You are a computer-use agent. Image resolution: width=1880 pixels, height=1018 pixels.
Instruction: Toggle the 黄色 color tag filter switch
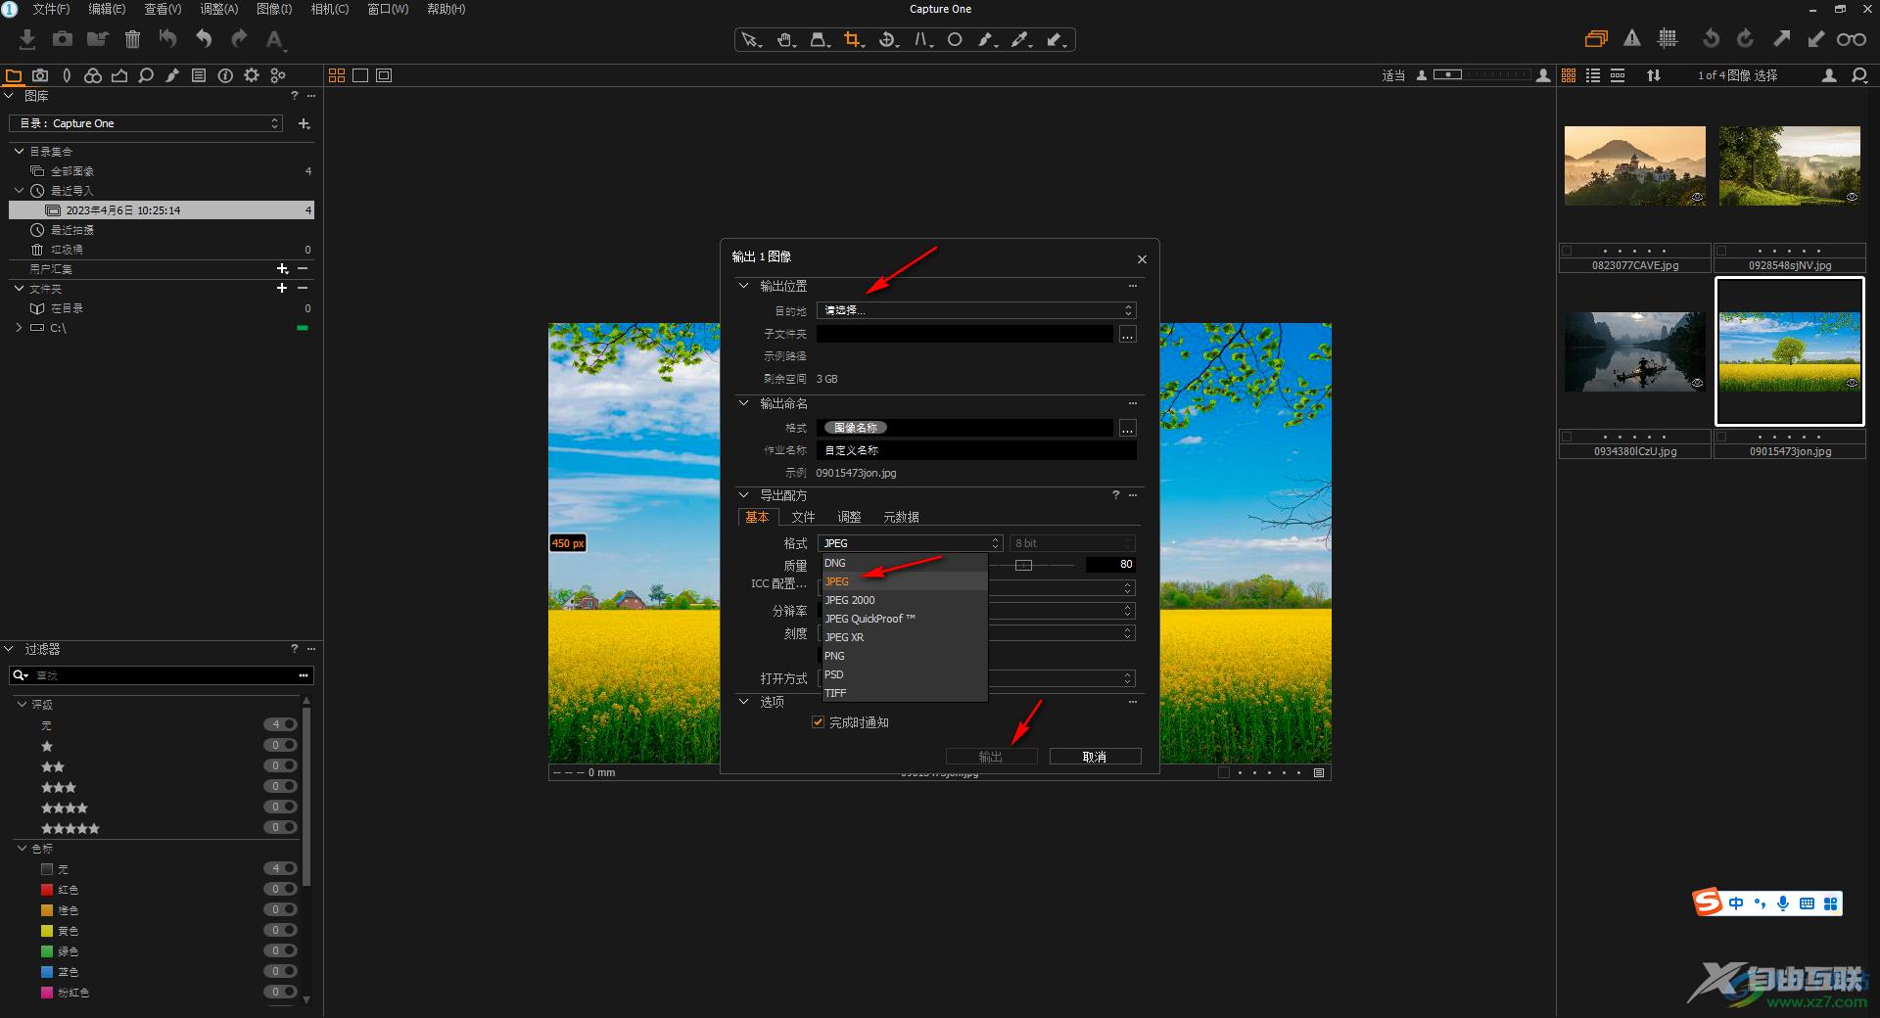280,930
